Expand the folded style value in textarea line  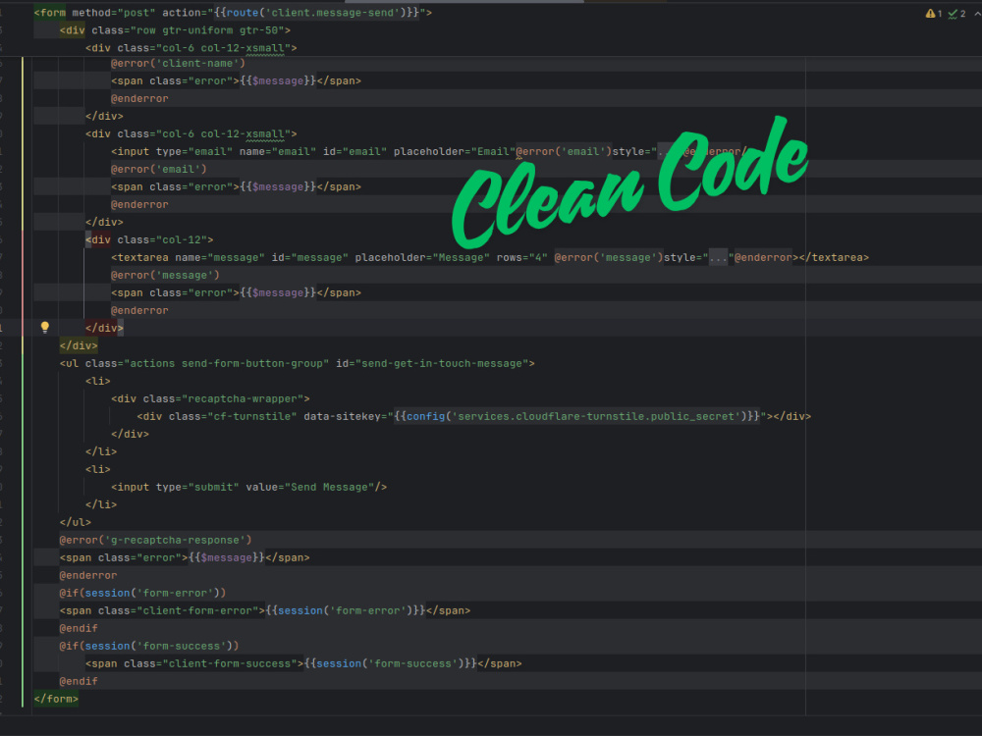[718, 257]
